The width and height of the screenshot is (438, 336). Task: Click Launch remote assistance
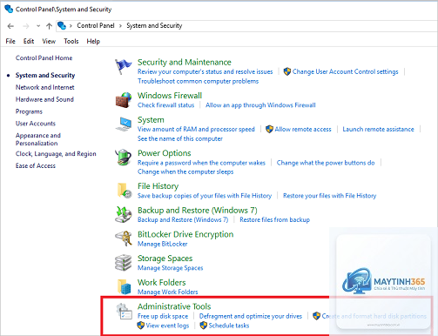click(x=378, y=129)
